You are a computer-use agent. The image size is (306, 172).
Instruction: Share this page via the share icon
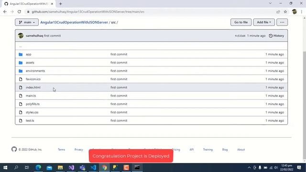(278, 11)
